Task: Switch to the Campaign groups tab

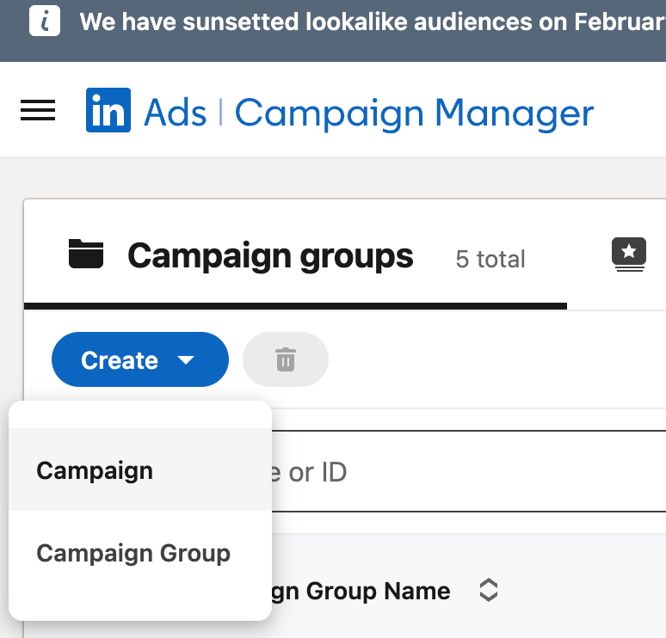Action: (x=270, y=256)
